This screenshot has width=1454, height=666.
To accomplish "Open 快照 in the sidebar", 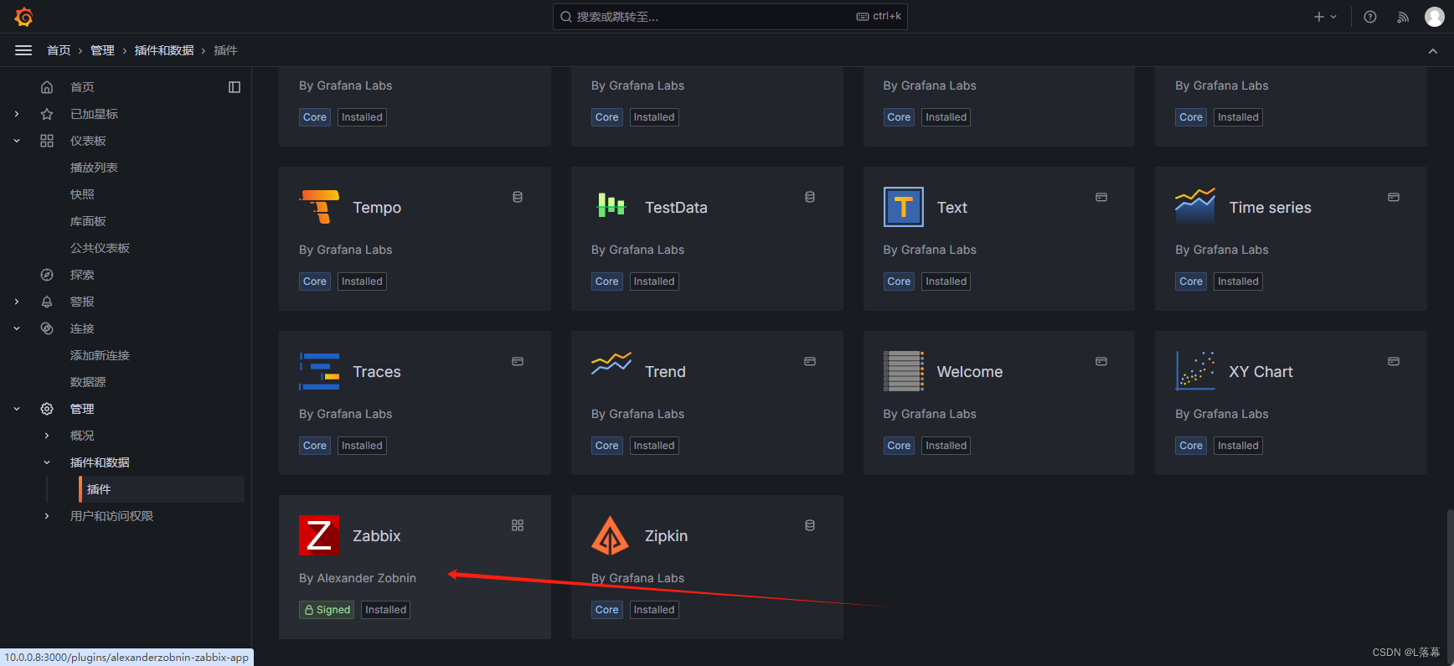I will tap(82, 194).
